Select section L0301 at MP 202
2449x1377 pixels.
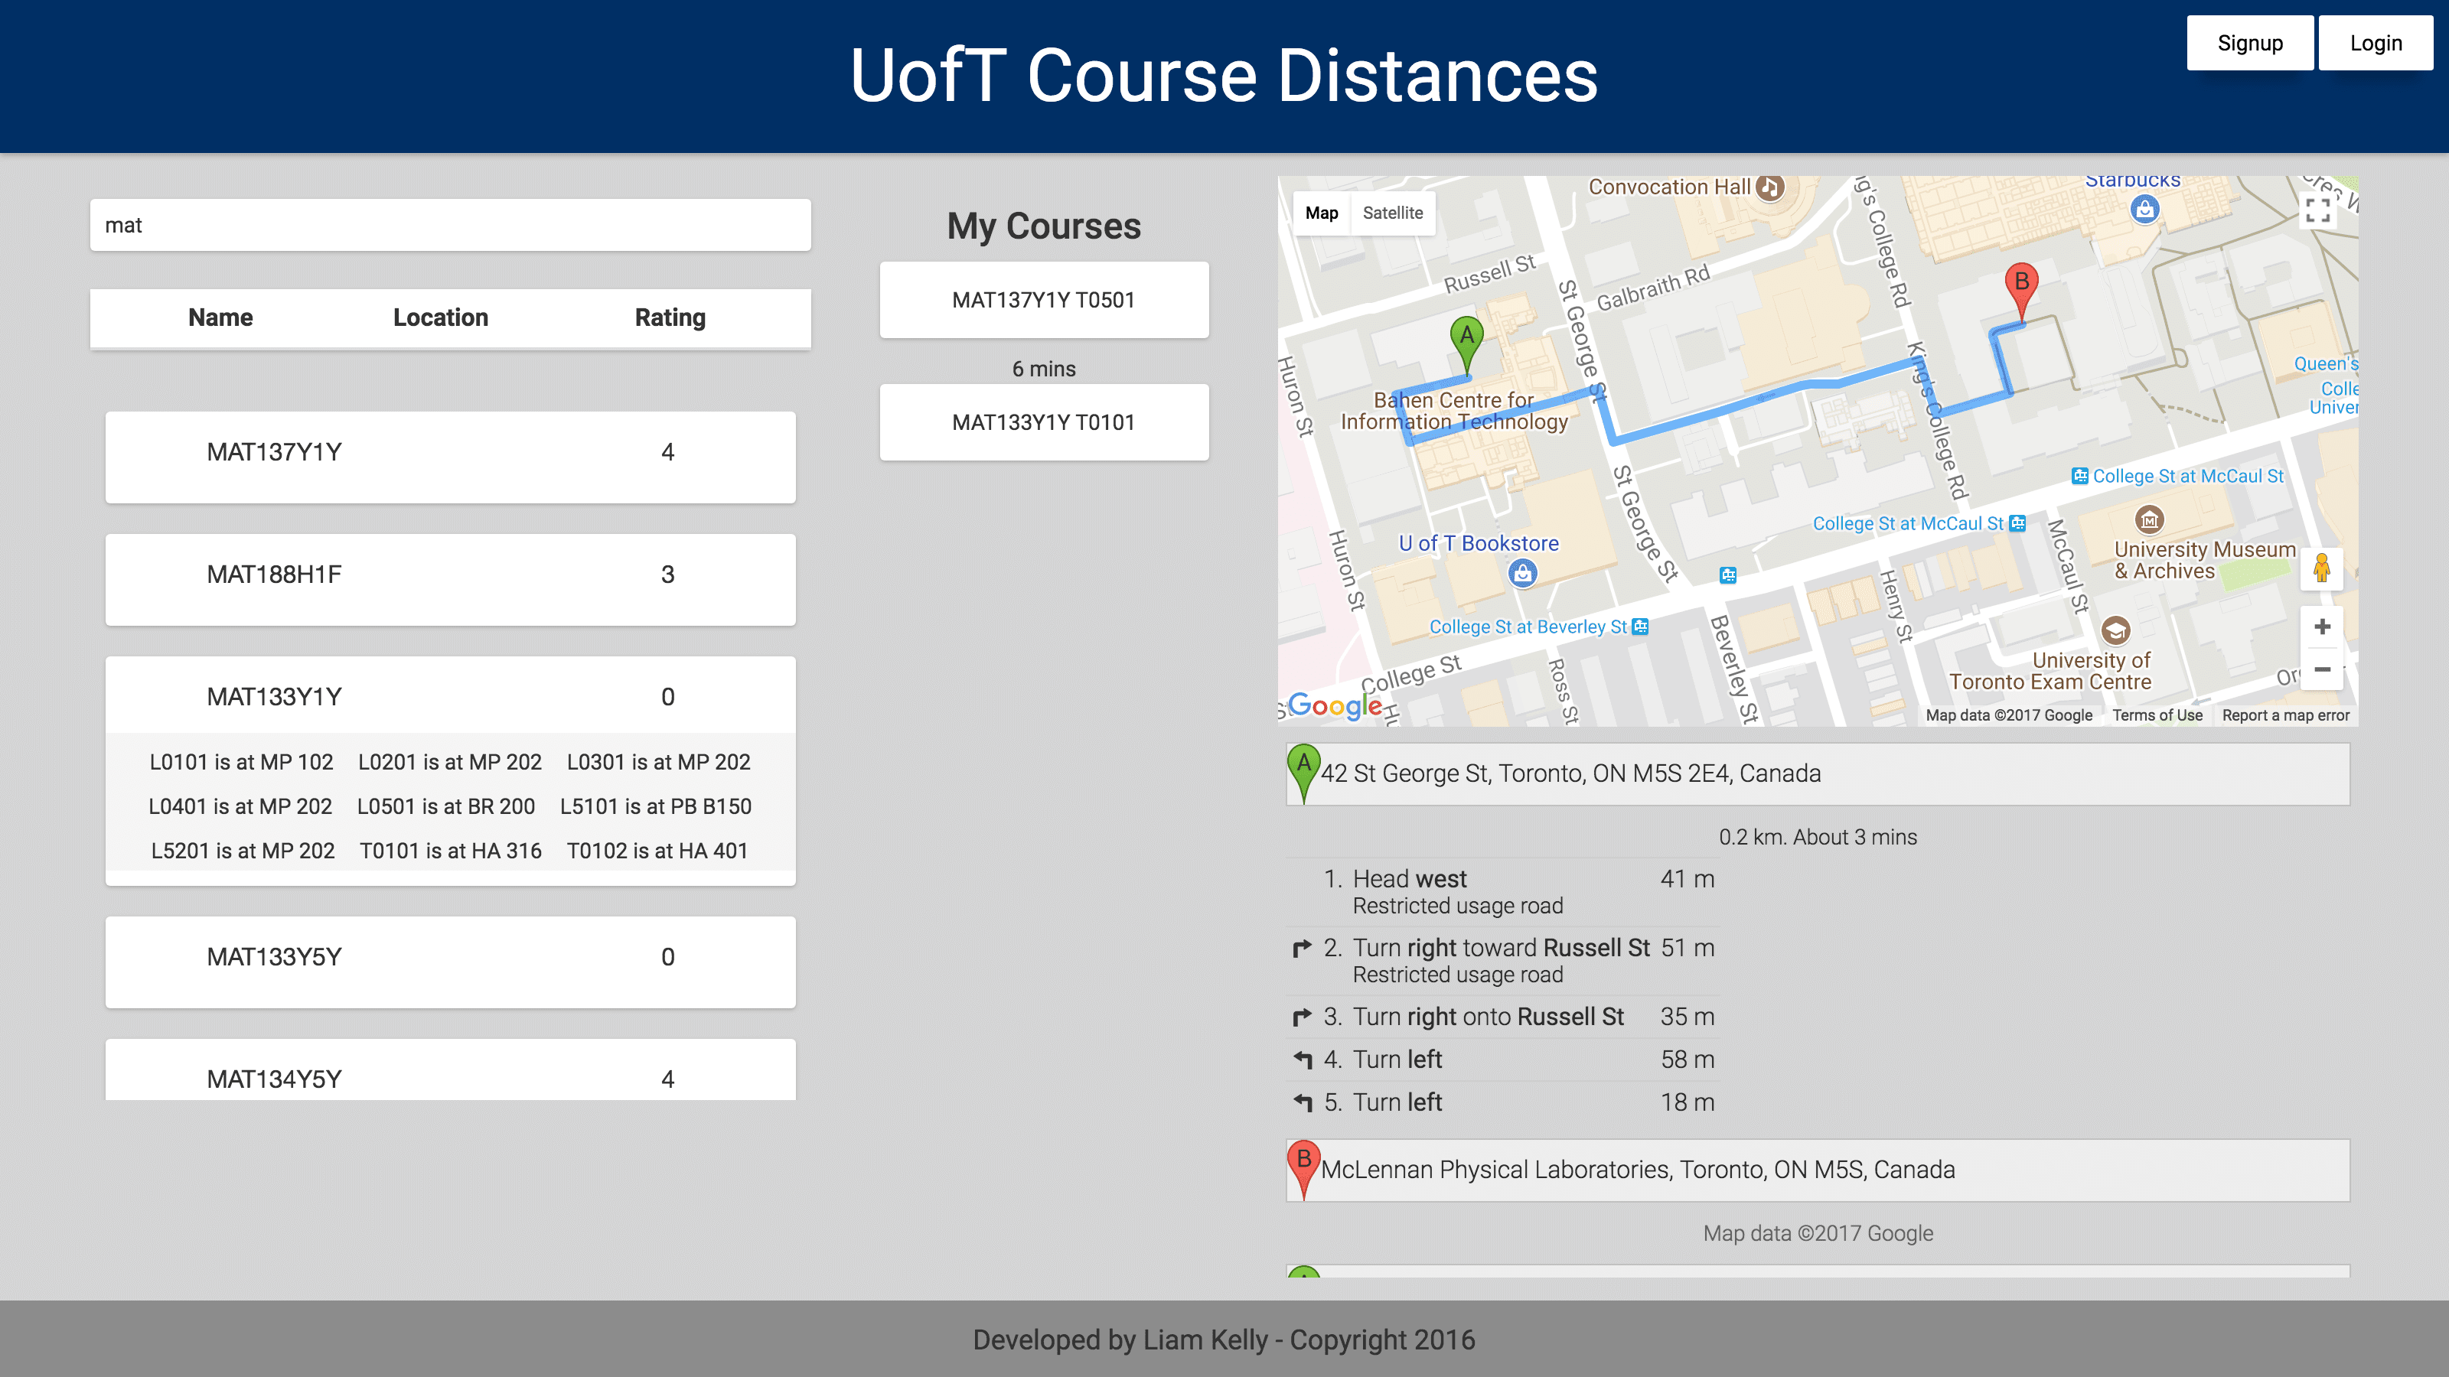click(x=659, y=762)
